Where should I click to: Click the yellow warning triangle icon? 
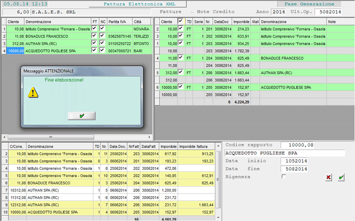tap(32, 92)
